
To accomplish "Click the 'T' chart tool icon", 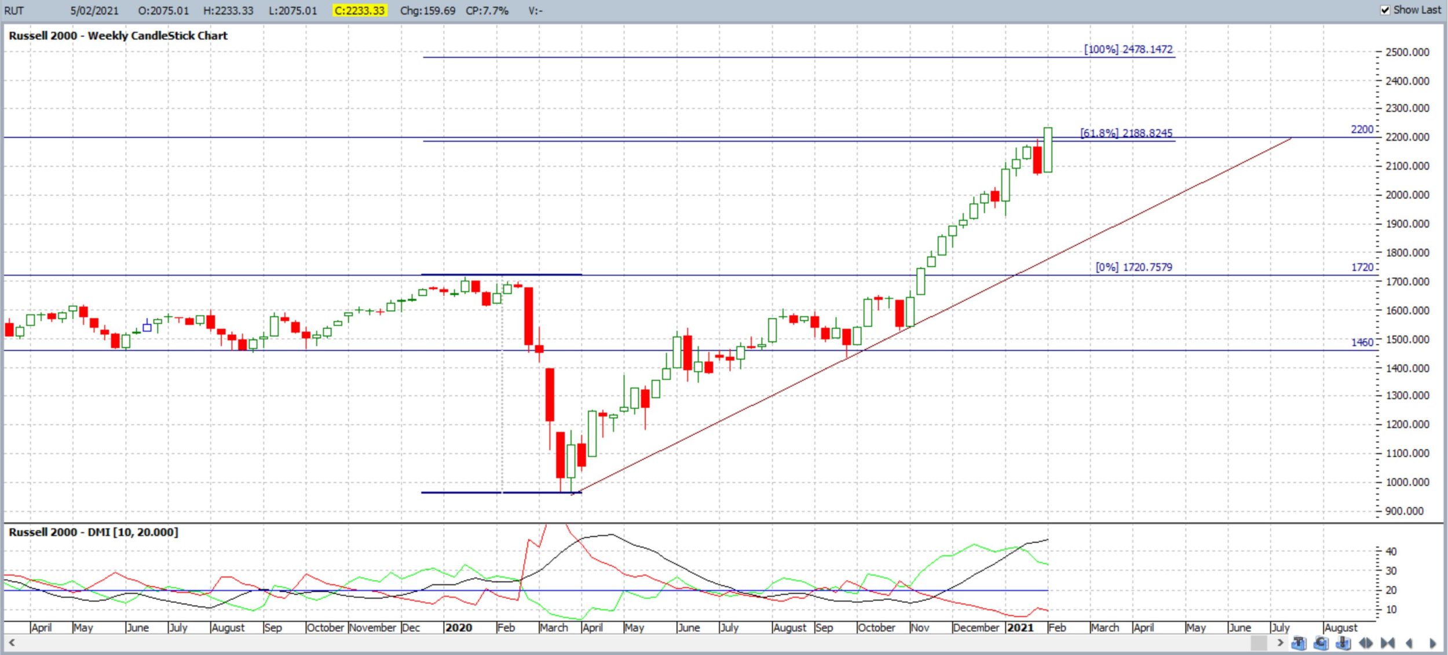I will pyautogui.click(x=1299, y=643).
